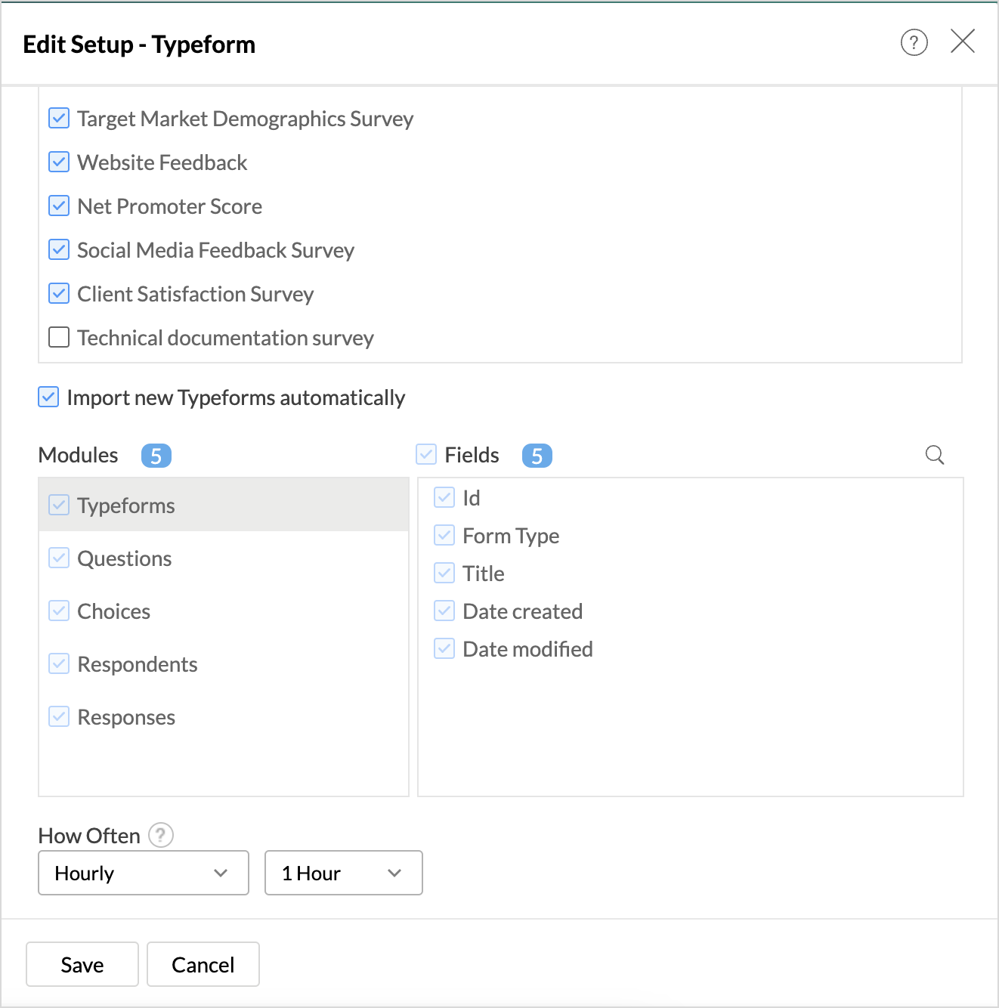999x1008 pixels.
Task: Open the How Often help tooltip icon
Action: [x=161, y=835]
